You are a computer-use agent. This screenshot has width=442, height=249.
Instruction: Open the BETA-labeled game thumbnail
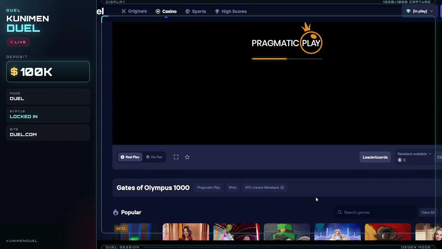(135, 232)
